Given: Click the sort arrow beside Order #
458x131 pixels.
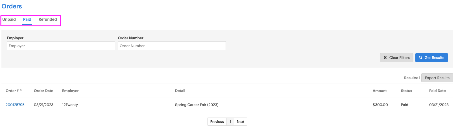Looking at the screenshot, I should pyautogui.click(x=21, y=90).
